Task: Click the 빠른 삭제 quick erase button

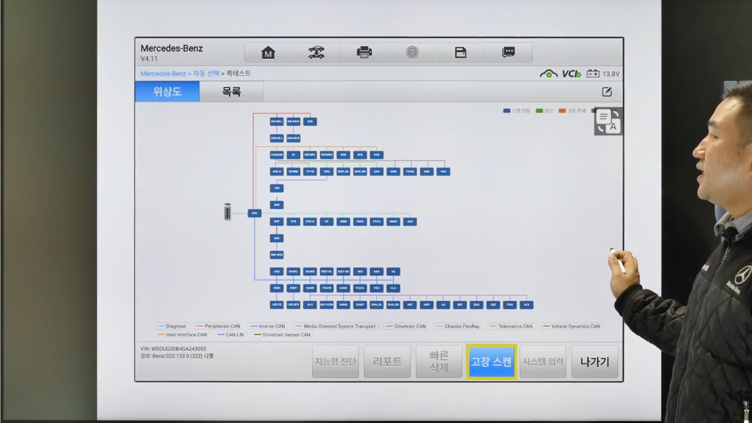Action: point(439,362)
